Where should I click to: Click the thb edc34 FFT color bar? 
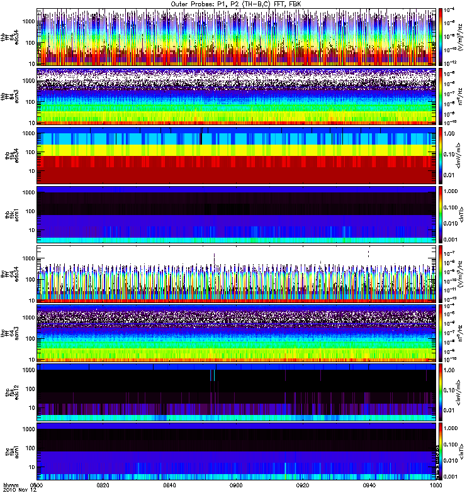(x=441, y=37)
